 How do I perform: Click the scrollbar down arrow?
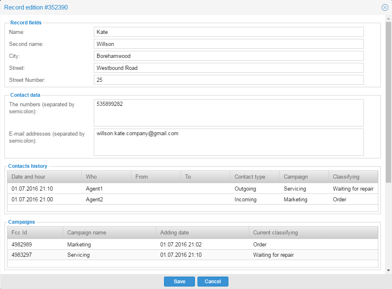coord(388,270)
